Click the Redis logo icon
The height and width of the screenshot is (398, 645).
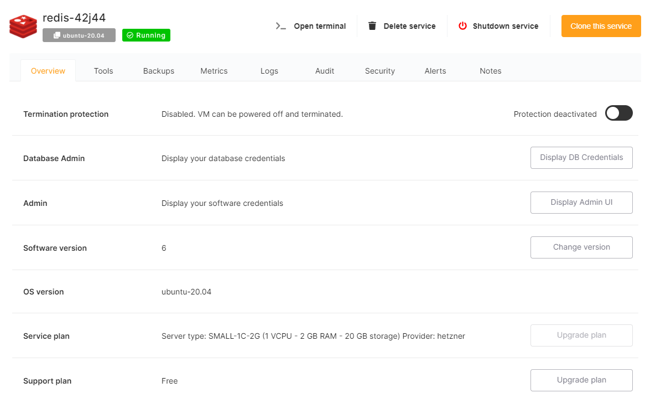[x=23, y=26]
